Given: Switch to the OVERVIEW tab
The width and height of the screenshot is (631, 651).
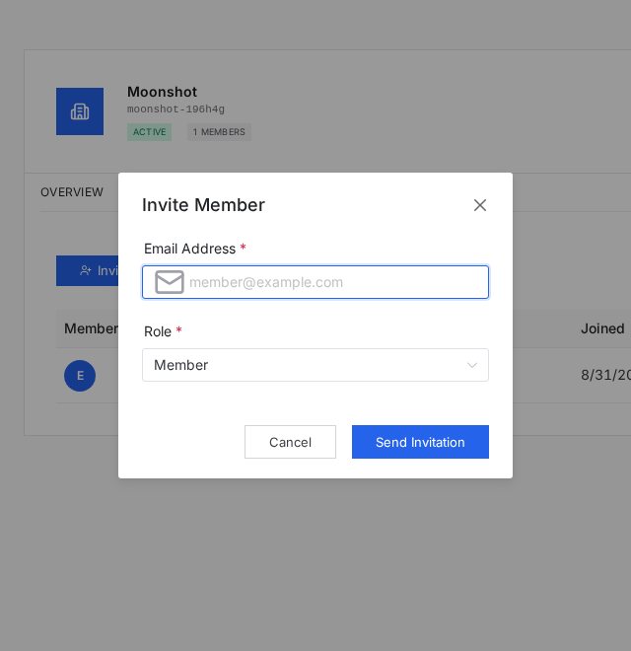Looking at the screenshot, I should point(72,192).
